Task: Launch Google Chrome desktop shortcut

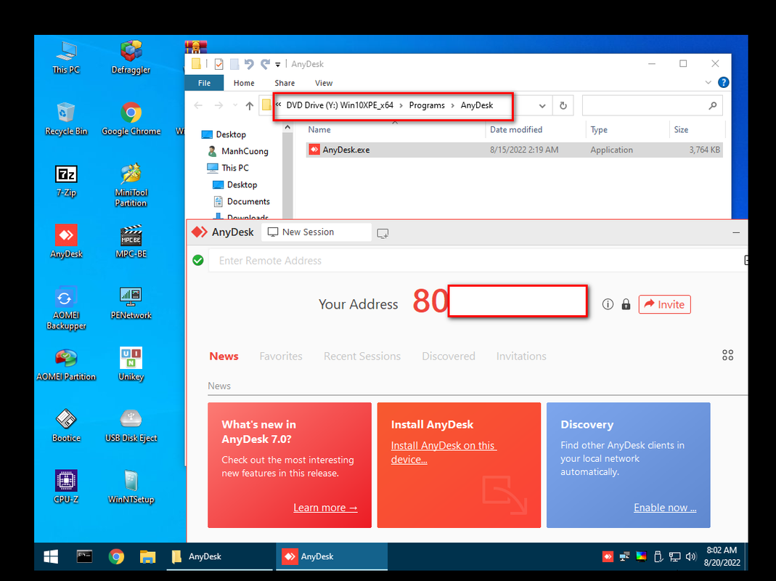Action: click(131, 119)
